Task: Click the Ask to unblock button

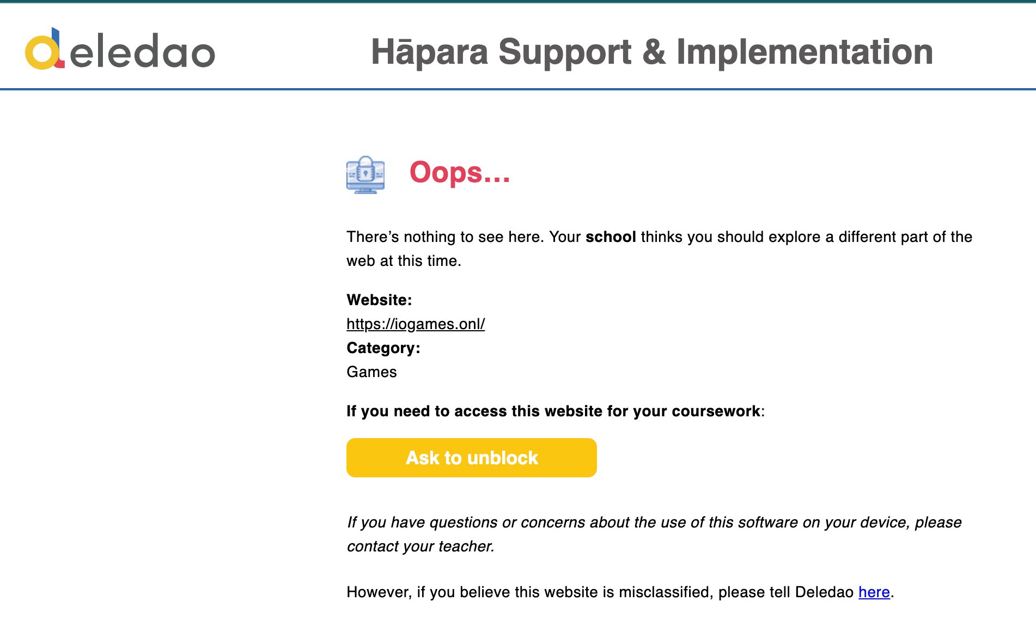Action: (472, 458)
